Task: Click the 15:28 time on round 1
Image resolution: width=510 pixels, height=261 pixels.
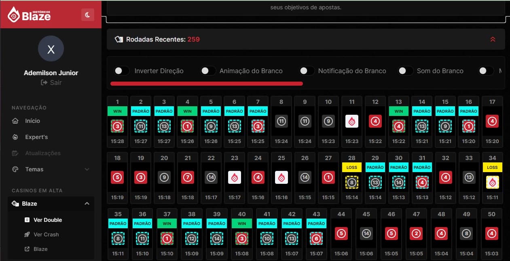Action: point(117,141)
